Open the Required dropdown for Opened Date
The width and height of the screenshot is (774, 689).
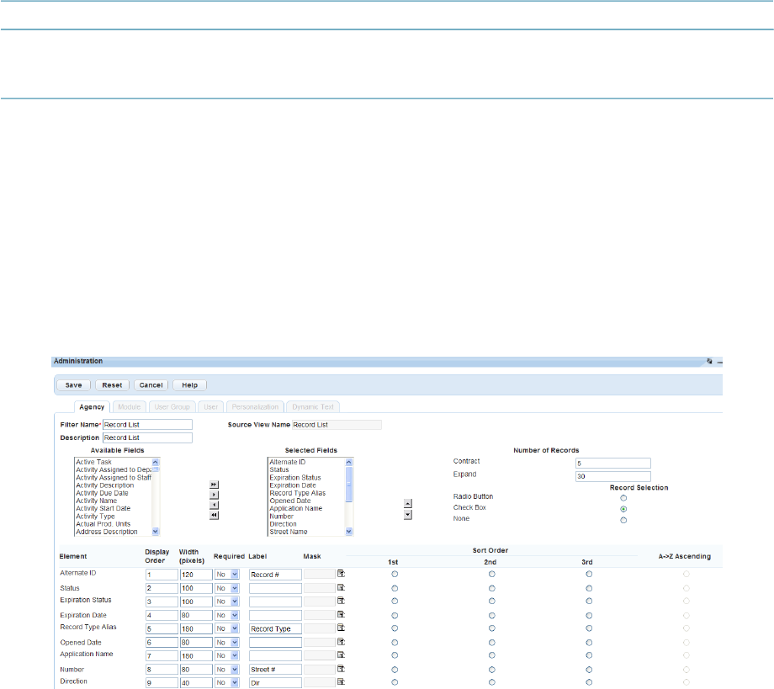pyautogui.click(x=229, y=642)
